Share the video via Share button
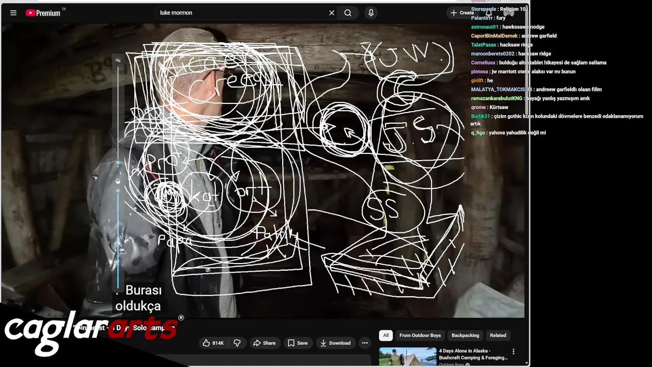 [x=264, y=343]
